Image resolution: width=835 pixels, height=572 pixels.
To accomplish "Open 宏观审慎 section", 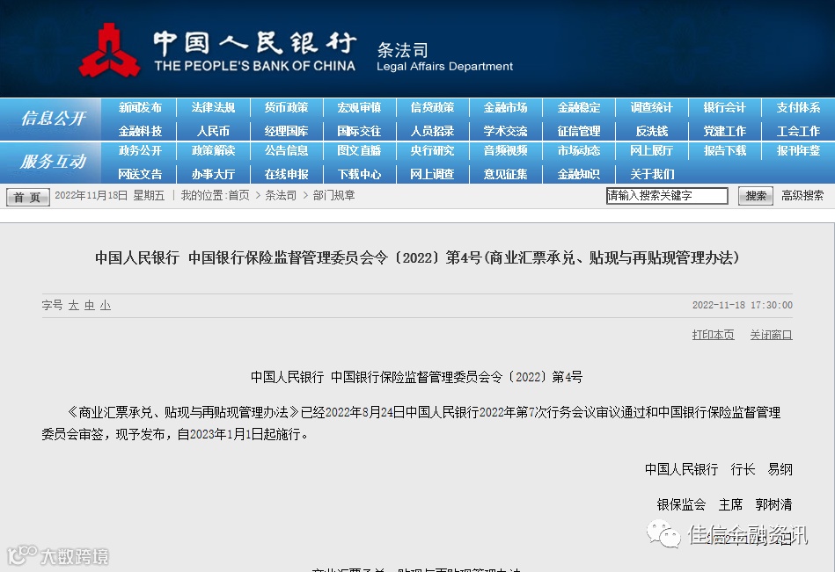I will pyautogui.click(x=359, y=107).
